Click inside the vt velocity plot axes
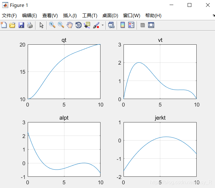 click(x=160, y=72)
